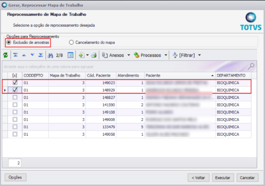Click the [Filtrar] toolbar label
Image resolution: width=265 pixels, height=186 pixels.
[187, 55]
